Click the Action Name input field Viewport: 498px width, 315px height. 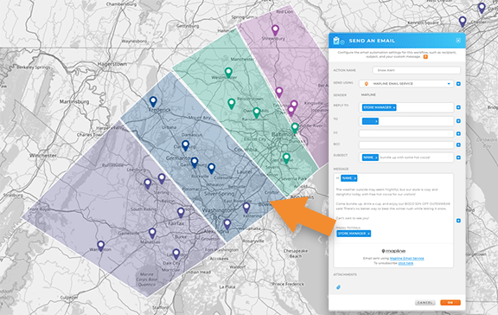click(417, 70)
